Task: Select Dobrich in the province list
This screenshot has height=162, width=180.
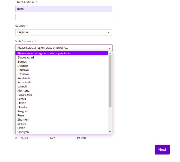Action: tap(62, 66)
